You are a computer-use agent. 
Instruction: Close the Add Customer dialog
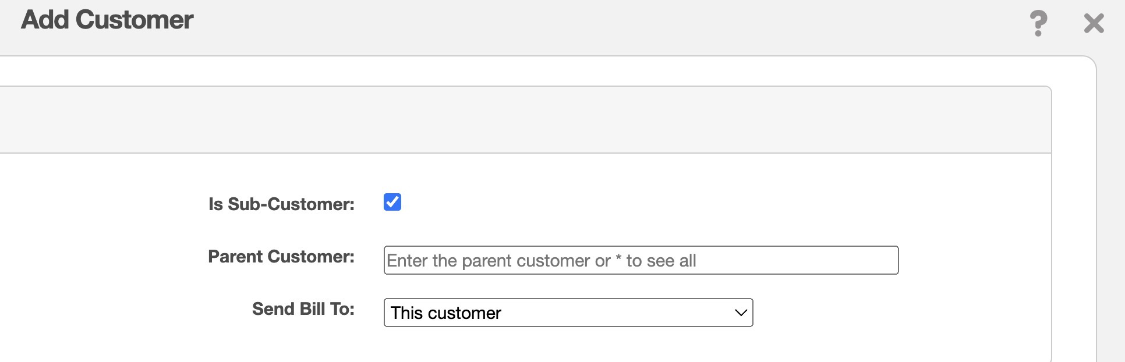1094,23
